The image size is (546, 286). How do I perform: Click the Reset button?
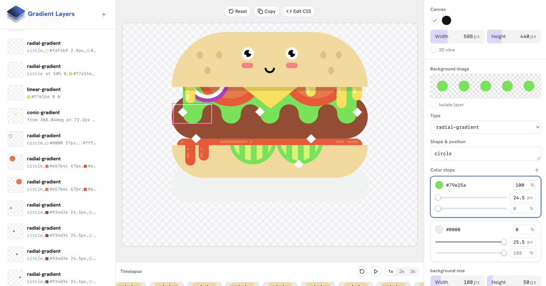(x=238, y=11)
